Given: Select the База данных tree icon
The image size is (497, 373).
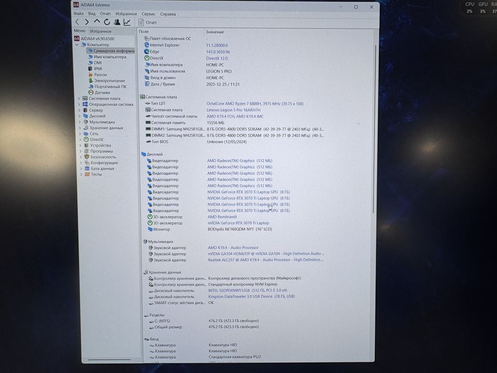Looking at the screenshot, I should point(87,168).
